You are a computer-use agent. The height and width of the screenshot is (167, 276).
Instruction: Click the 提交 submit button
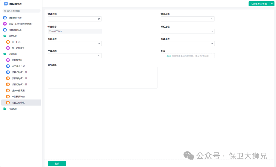(x=57, y=163)
